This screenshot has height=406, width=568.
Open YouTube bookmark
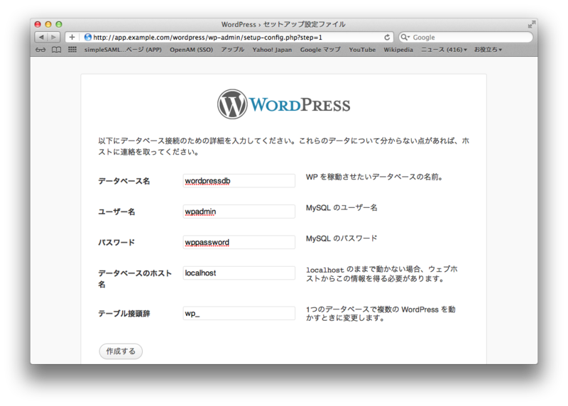(362, 50)
